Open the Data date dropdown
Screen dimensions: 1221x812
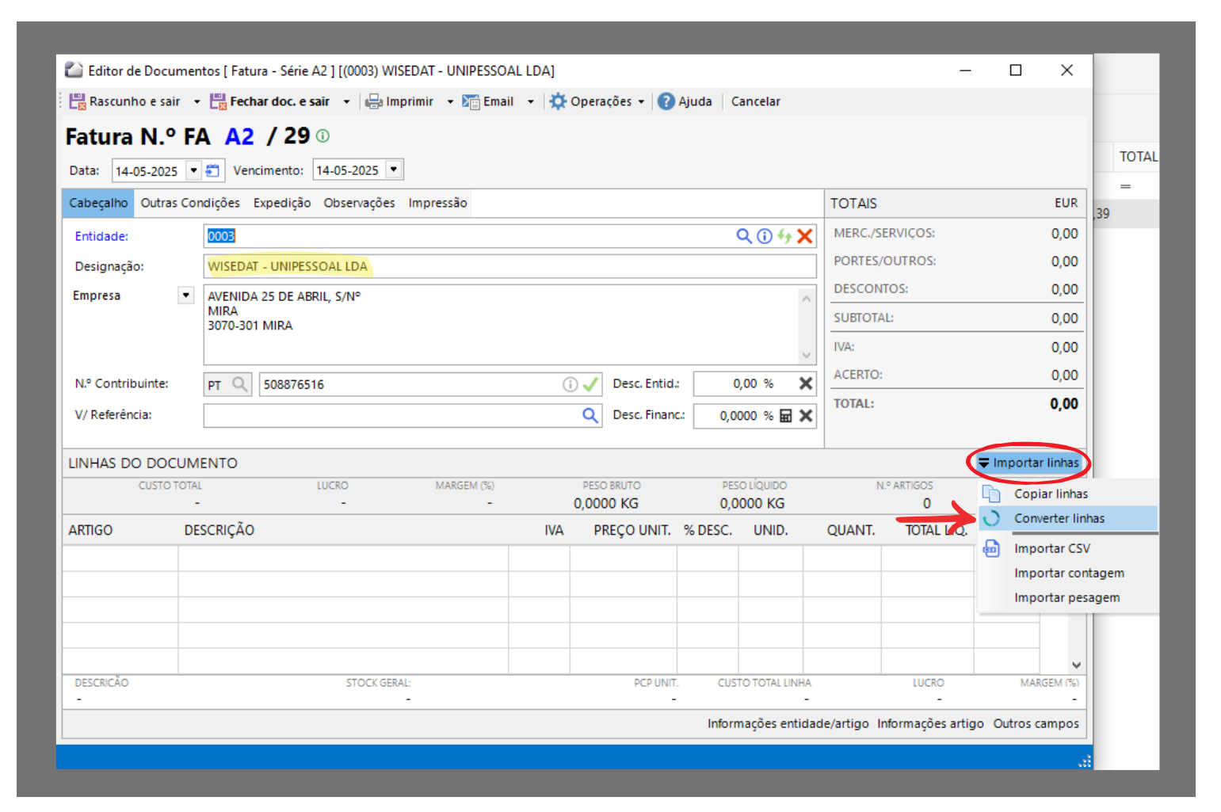(x=193, y=170)
